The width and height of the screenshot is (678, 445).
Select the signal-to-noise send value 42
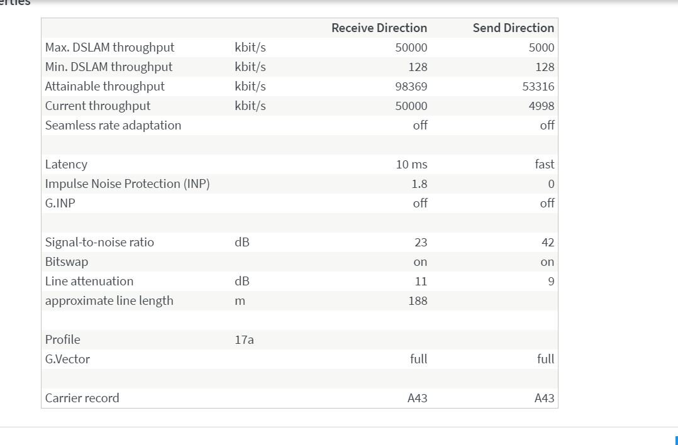pyautogui.click(x=547, y=242)
